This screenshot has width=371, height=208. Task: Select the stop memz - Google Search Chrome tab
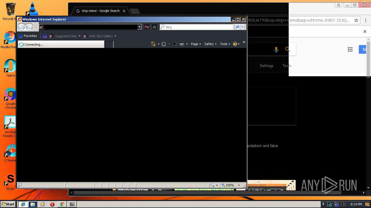pyautogui.click(x=101, y=11)
